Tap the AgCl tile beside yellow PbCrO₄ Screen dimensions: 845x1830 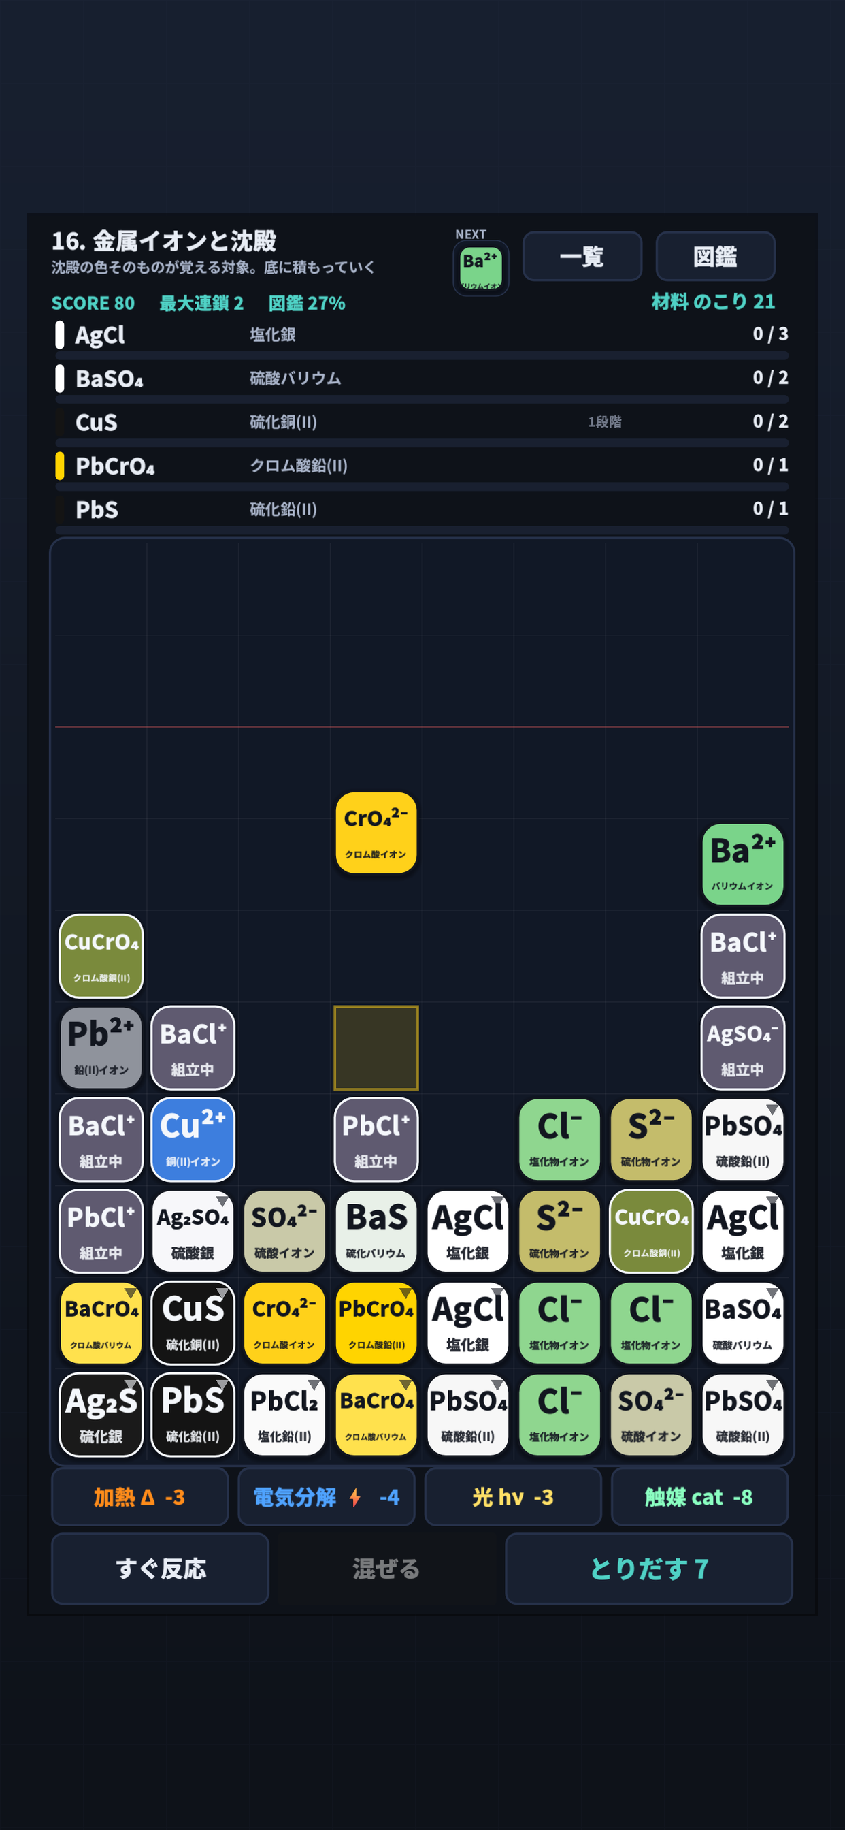[467, 1323]
